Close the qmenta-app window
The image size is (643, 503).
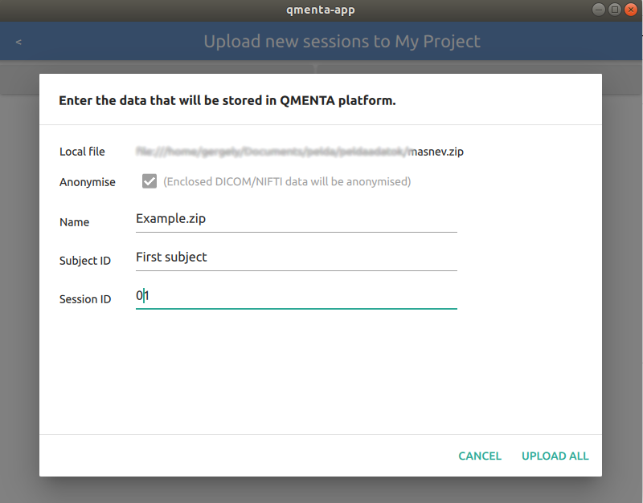[631, 10]
